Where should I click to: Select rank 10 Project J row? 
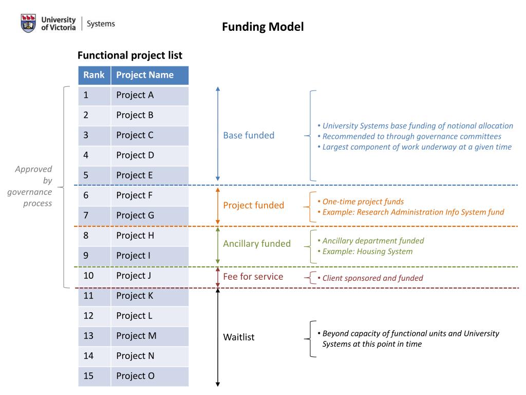pos(134,276)
